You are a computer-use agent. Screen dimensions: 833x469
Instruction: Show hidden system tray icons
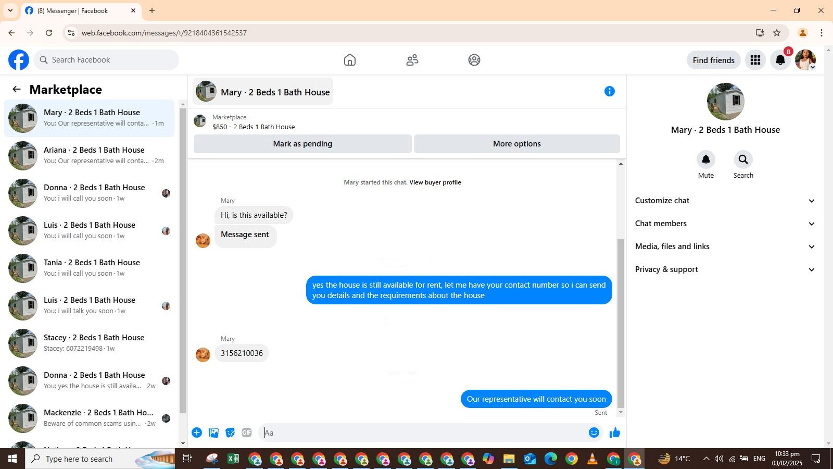[x=706, y=459]
